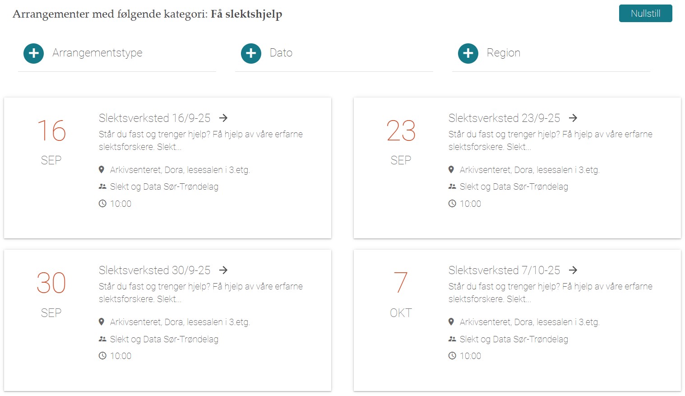
Task: Click clock icon in 30 SEP card
Action: click(102, 356)
